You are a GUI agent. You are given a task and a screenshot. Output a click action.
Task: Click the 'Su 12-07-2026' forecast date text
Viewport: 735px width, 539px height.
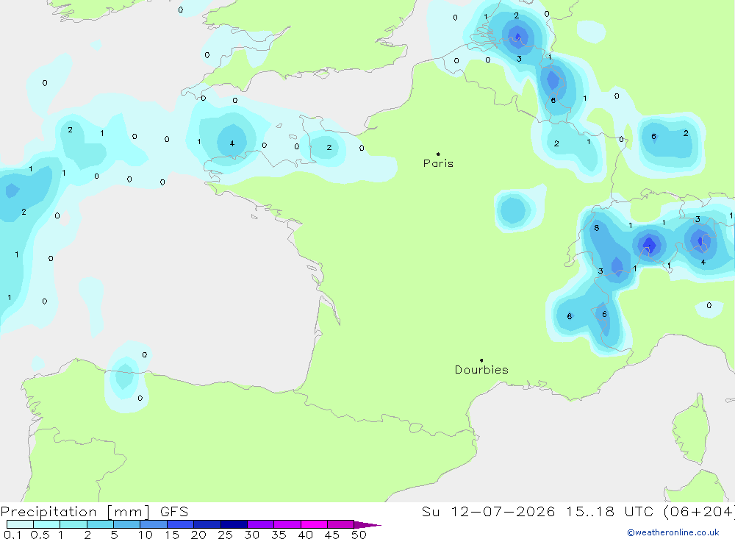(x=488, y=511)
